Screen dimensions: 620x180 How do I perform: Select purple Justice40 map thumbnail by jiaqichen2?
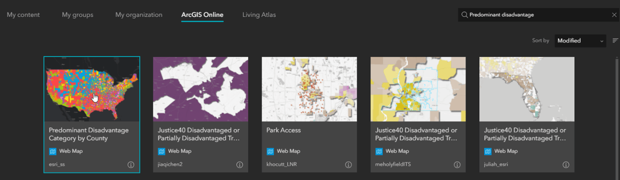tap(201, 89)
